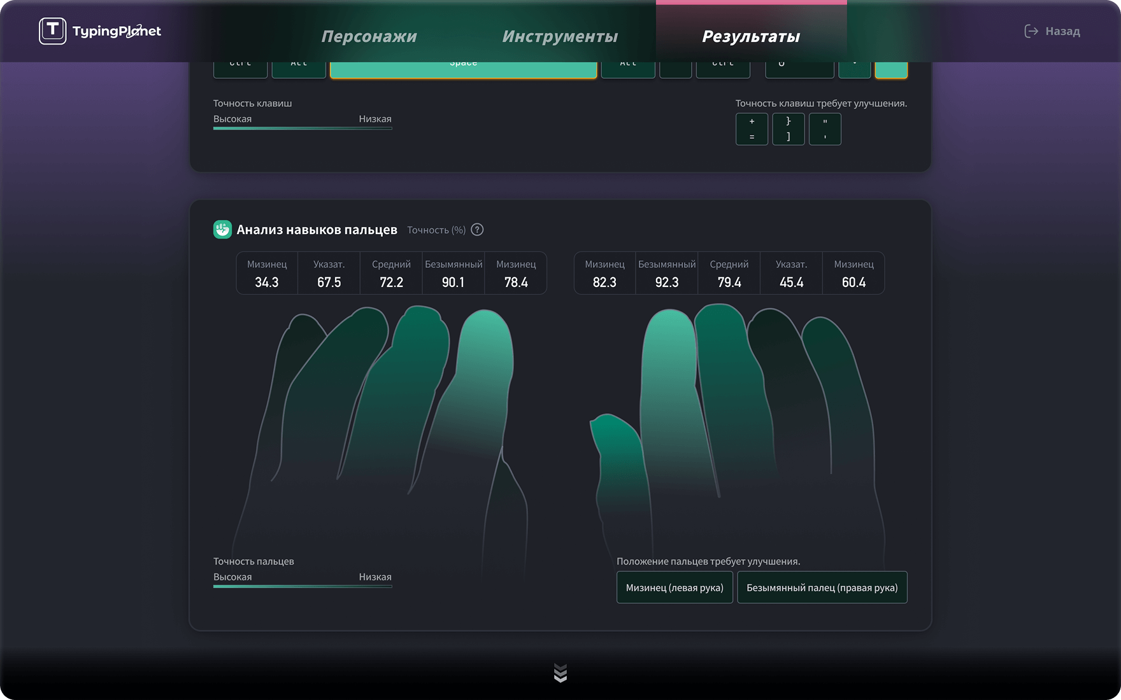Click the finger analysis hand icon
The height and width of the screenshot is (700, 1121).
222,230
